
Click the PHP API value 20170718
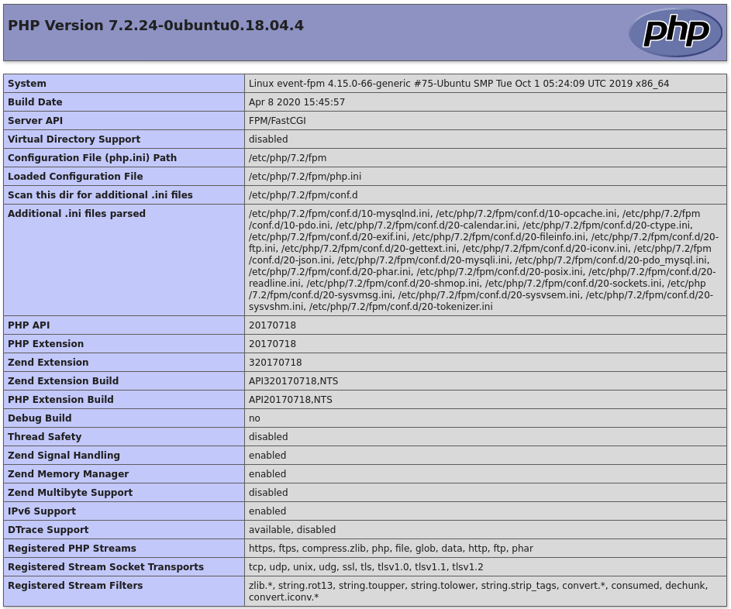(x=272, y=325)
